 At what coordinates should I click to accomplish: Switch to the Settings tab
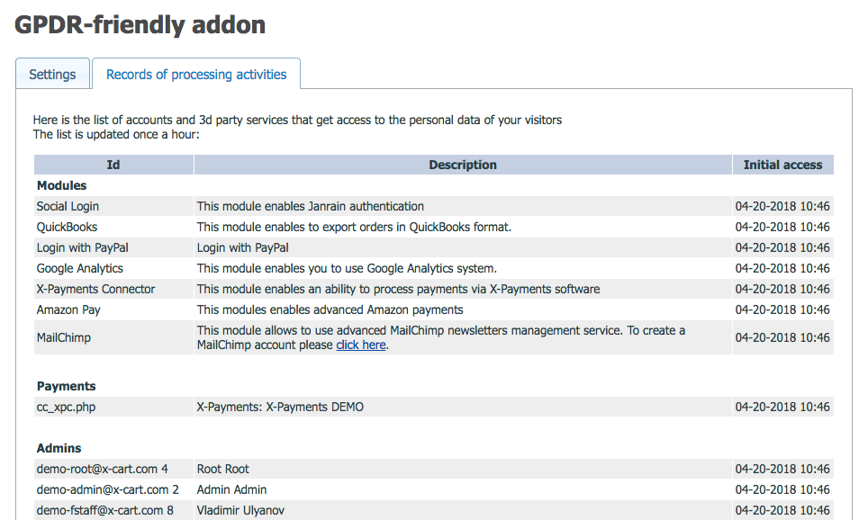tap(52, 74)
